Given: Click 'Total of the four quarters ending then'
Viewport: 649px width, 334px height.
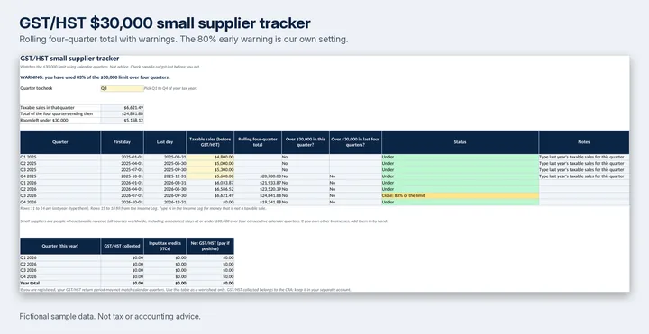Looking at the screenshot, I should 56,113.
